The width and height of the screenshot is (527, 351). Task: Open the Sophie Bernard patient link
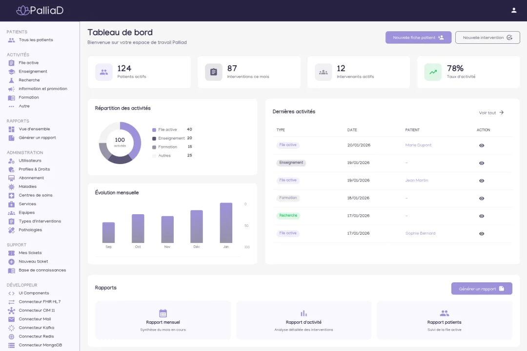tap(420, 233)
